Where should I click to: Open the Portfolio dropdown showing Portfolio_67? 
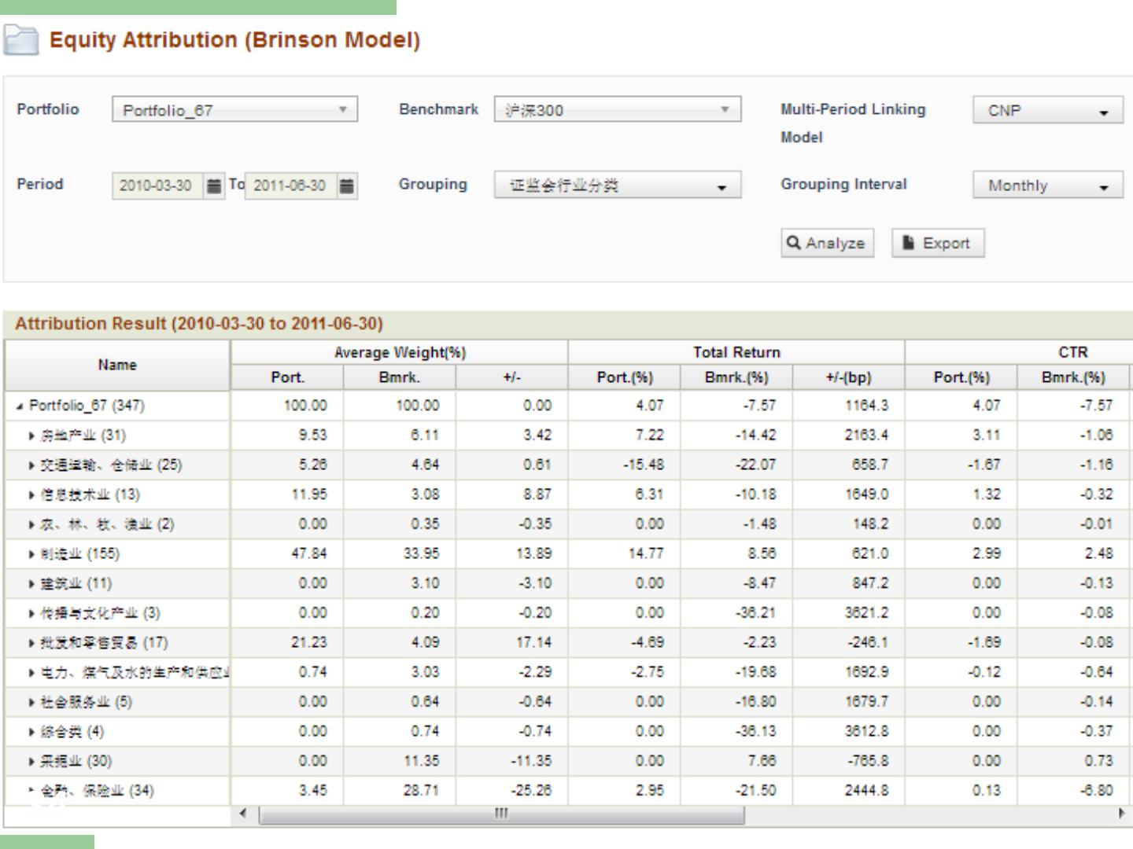pos(234,109)
